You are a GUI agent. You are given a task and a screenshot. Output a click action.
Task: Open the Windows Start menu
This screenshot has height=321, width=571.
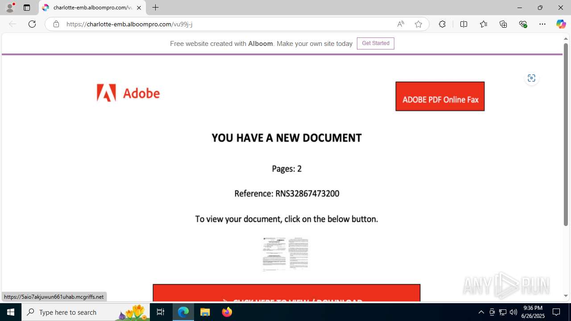click(x=11, y=312)
